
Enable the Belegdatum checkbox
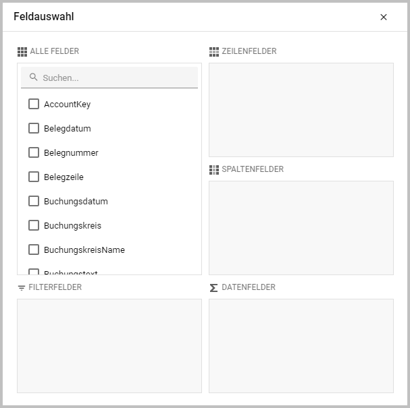(x=34, y=128)
